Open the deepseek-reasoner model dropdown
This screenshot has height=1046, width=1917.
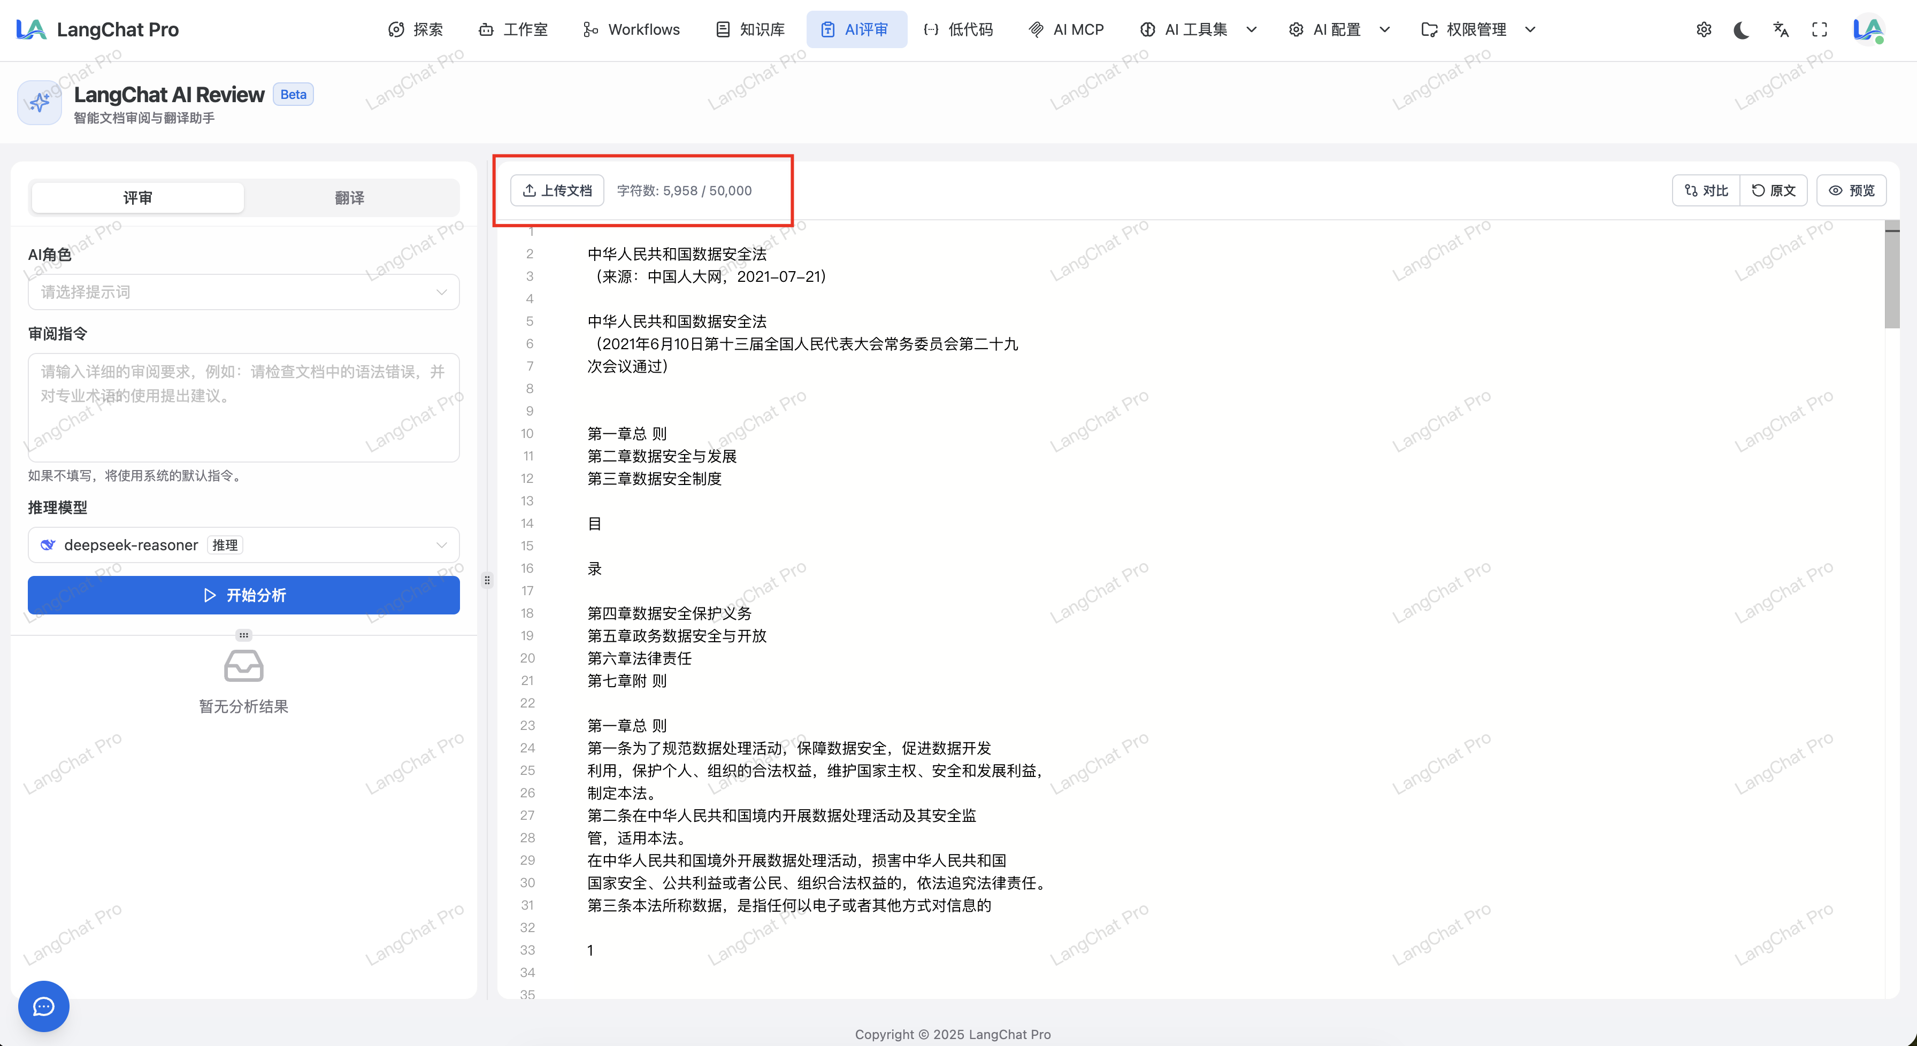pos(243,545)
